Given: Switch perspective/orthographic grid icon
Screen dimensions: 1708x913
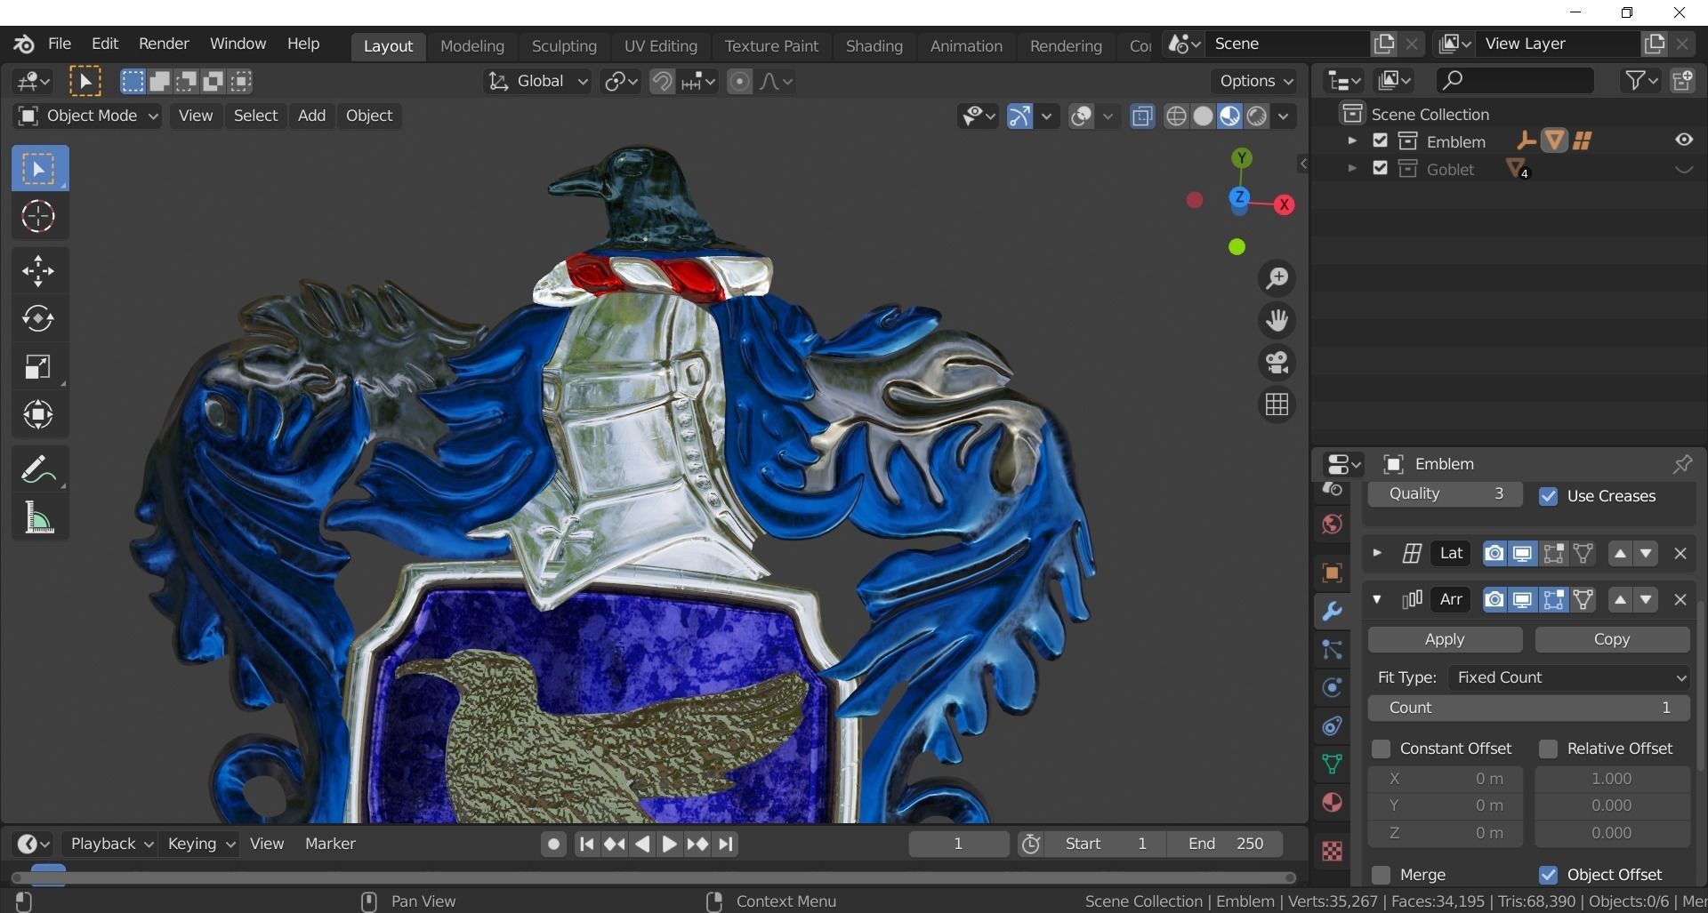Looking at the screenshot, I should click(1277, 404).
